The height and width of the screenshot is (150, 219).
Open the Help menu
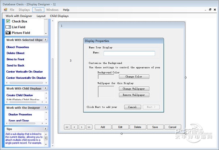click(66, 10)
